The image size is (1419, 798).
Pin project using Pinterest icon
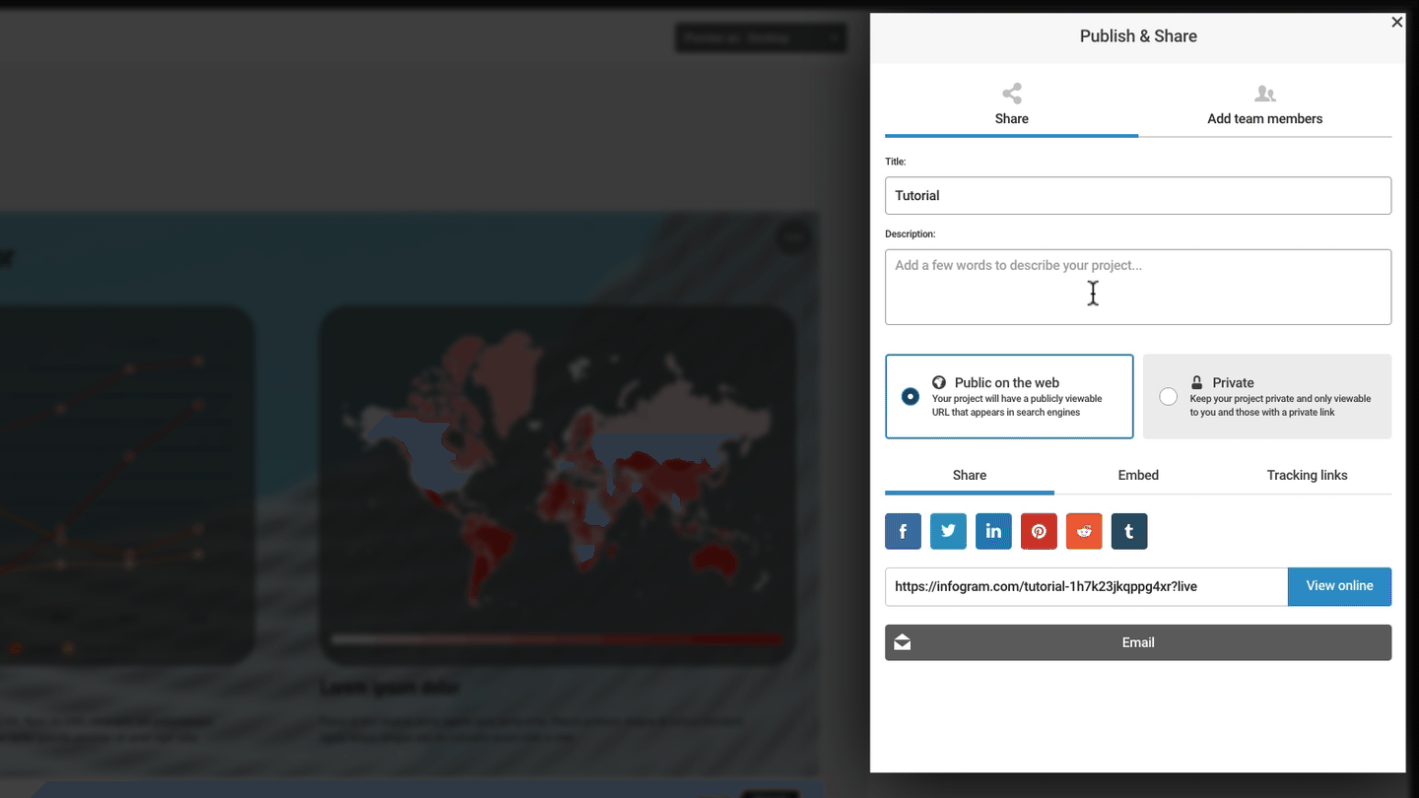tap(1039, 531)
